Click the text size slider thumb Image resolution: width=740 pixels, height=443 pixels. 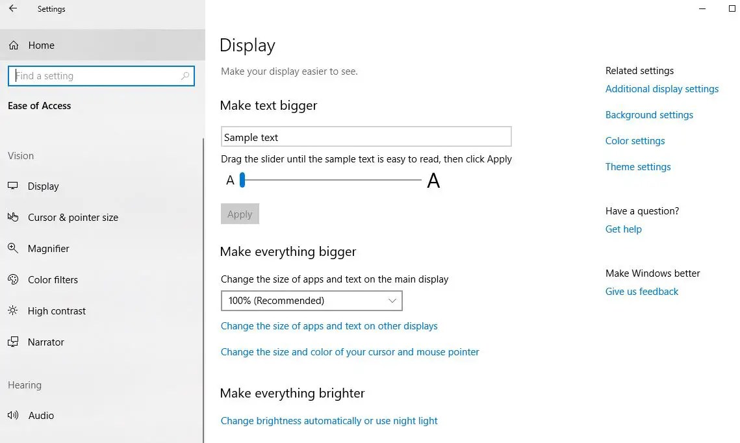coord(242,180)
